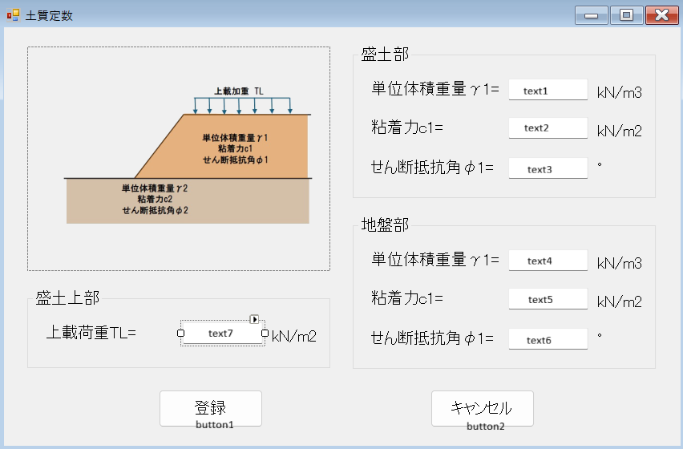Click the text7 surcharge load field
The height and width of the screenshot is (449, 683).
click(223, 334)
